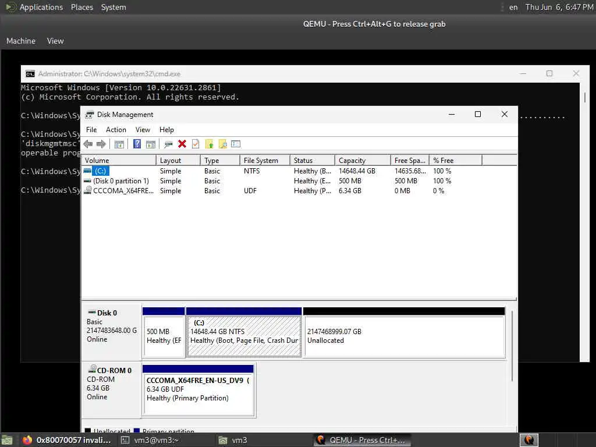The width and height of the screenshot is (596, 447).
Task: Select the 500 MB EFI partition block
Action: [x=164, y=333]
